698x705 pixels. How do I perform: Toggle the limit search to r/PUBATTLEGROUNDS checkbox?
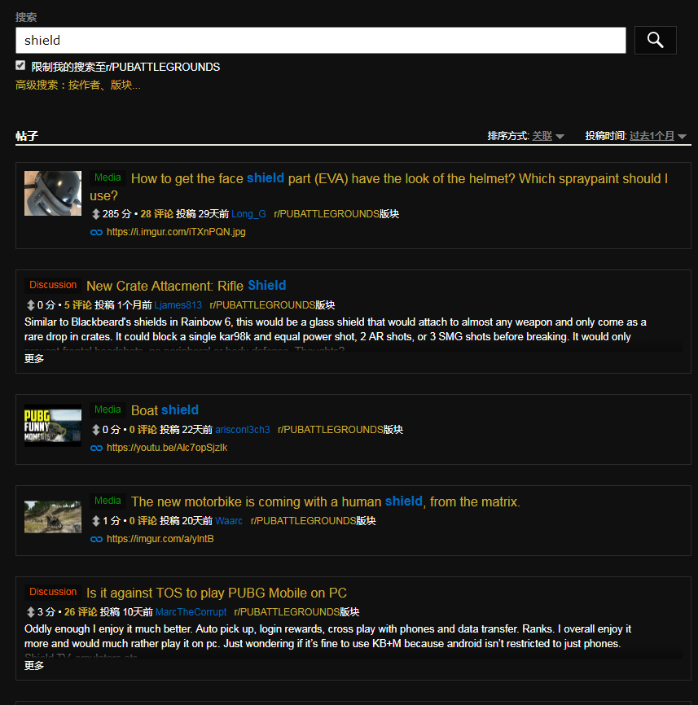point(20,66)
